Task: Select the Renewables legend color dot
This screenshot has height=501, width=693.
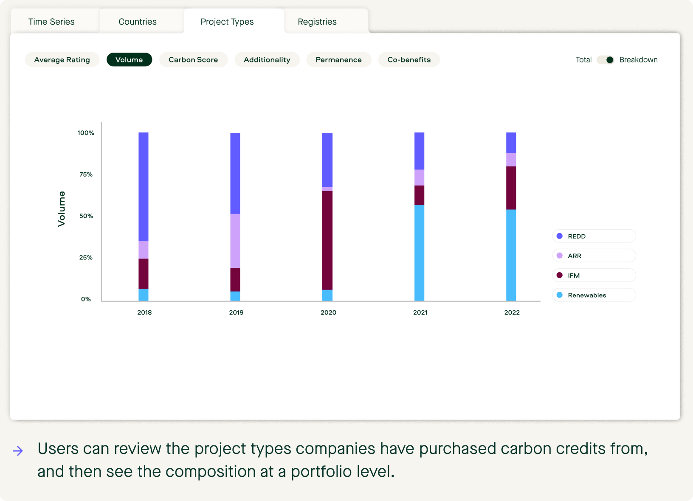Action: tap(560, 295)
